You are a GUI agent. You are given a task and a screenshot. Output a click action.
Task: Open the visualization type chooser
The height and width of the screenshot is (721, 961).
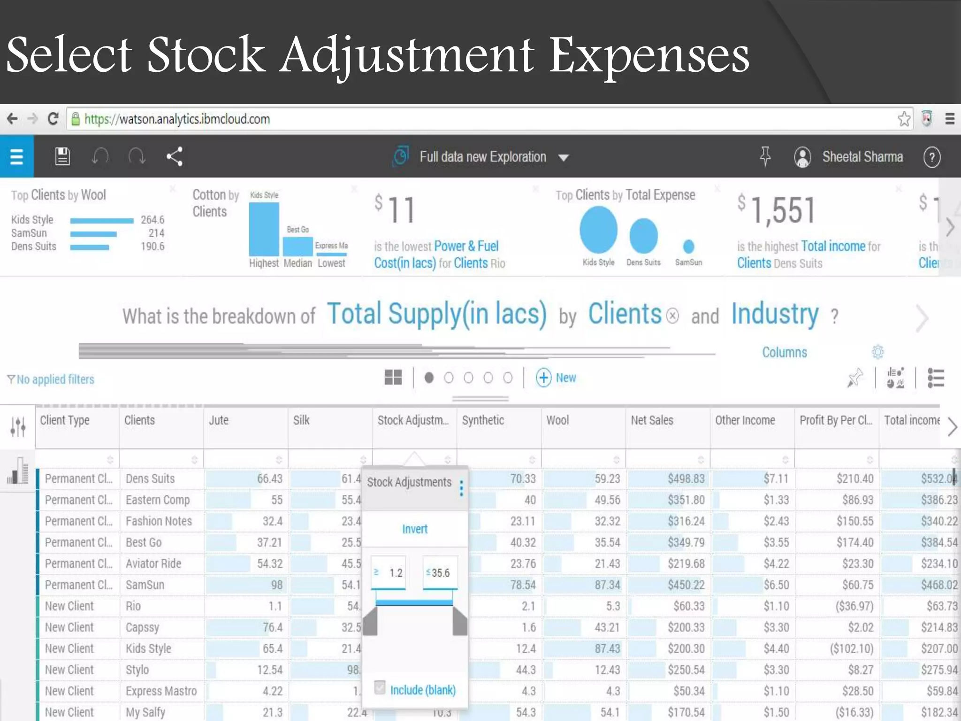895,378
